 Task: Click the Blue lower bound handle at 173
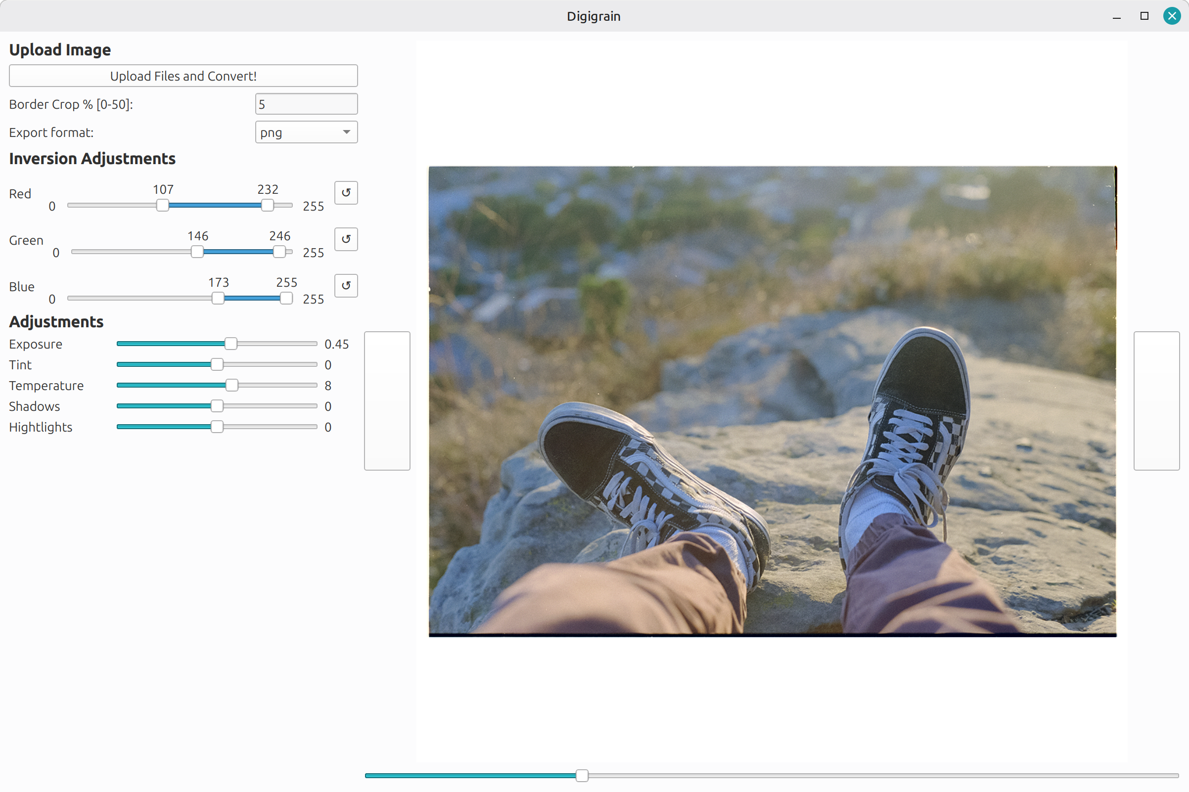[218, 298]
